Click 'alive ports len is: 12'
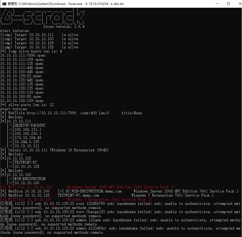Screen dimensions: 242x237 coord(31,105)
